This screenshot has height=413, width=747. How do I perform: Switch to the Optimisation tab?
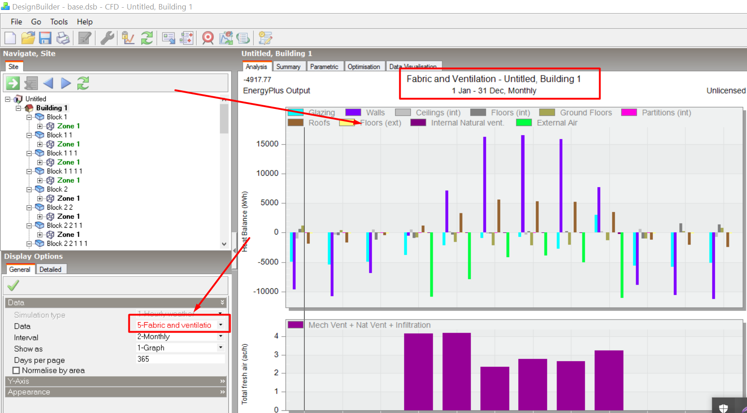point(364,66)
